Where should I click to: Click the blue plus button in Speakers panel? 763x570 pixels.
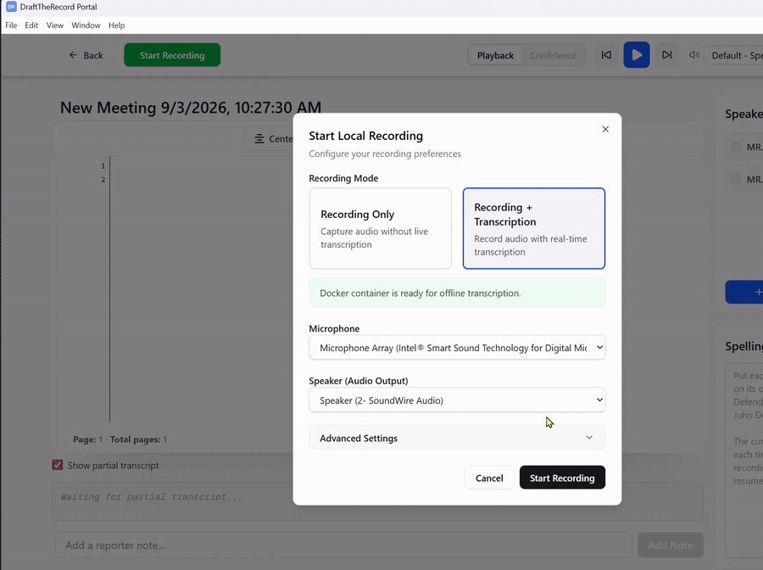pos(744,292)
